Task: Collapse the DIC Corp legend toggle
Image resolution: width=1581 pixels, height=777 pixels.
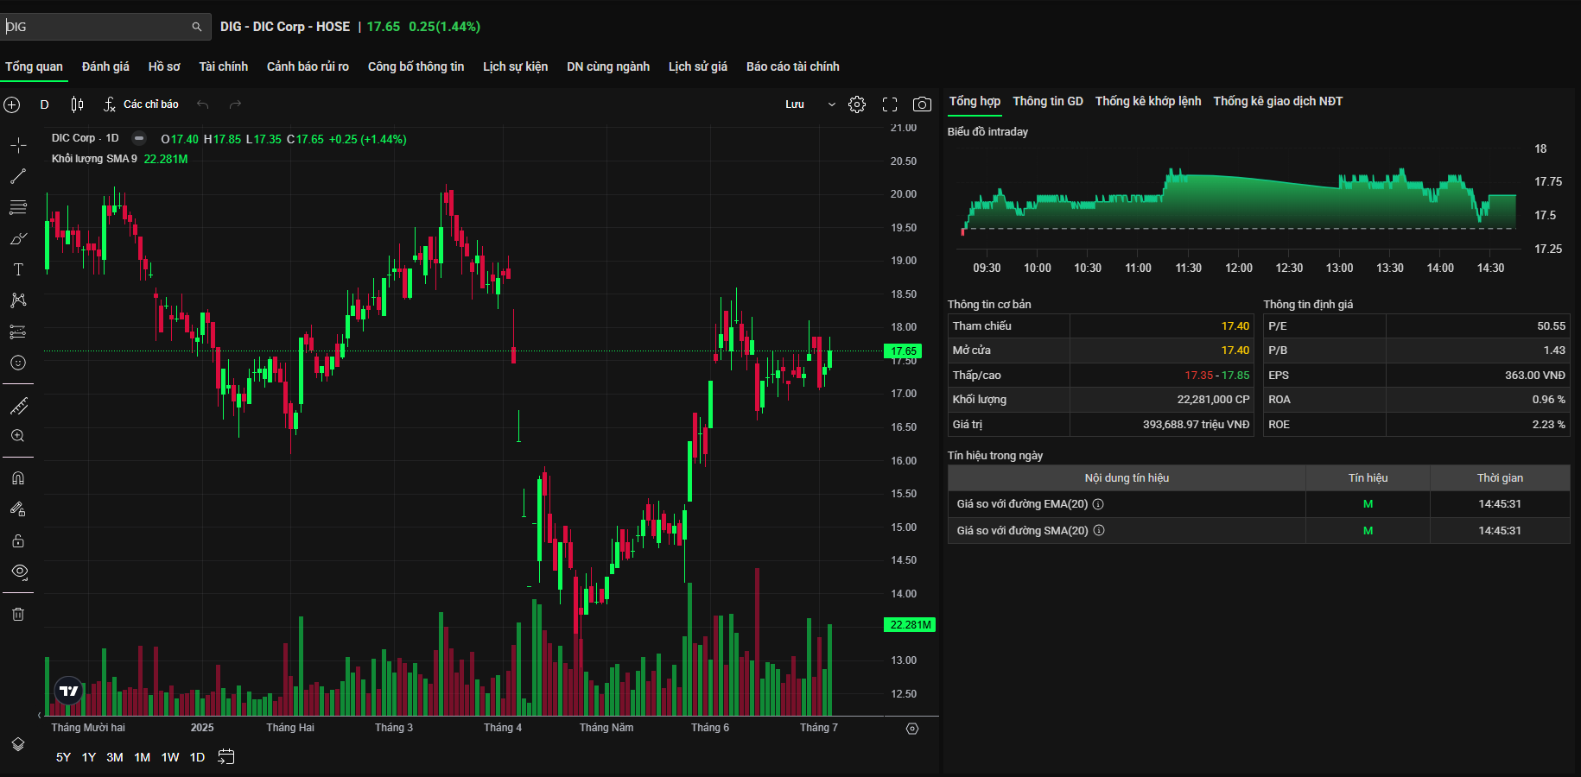Action: [x=139, y=138]
